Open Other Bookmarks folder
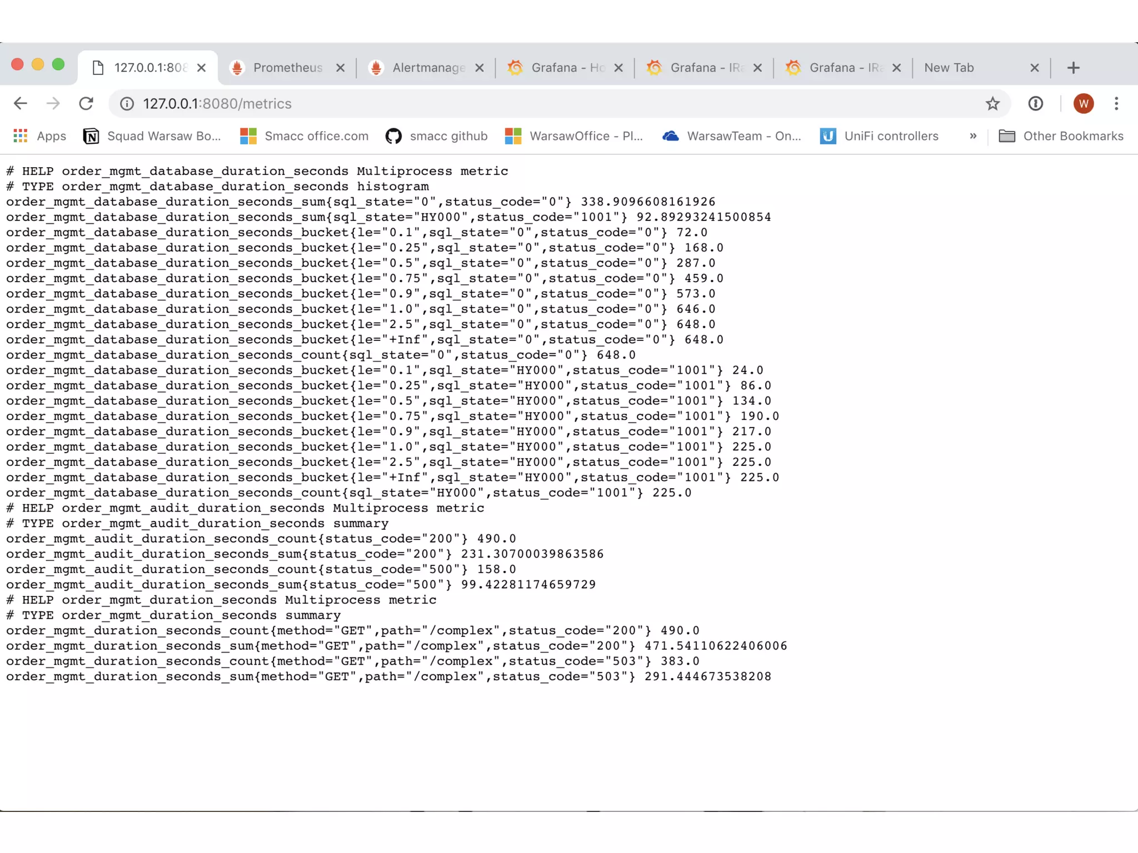Viewport: 1138px width, 853px height. click(1061, 136)
